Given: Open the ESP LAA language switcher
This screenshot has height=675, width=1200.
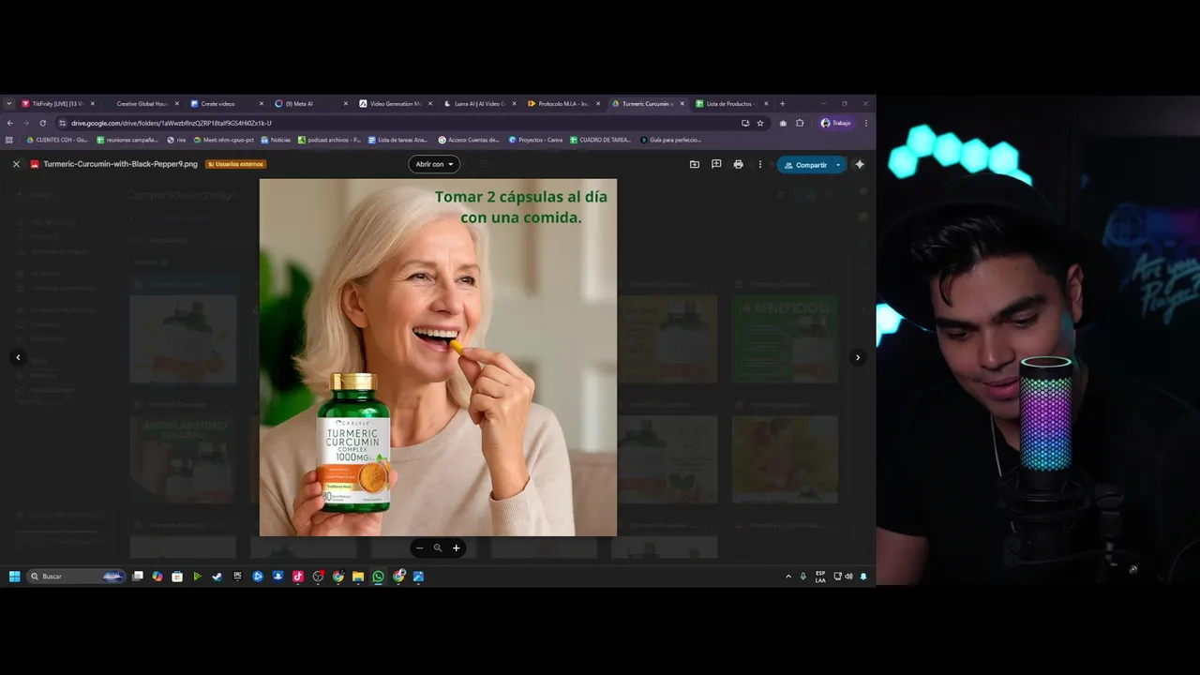Looking at the screenshot, I should 820,577.
